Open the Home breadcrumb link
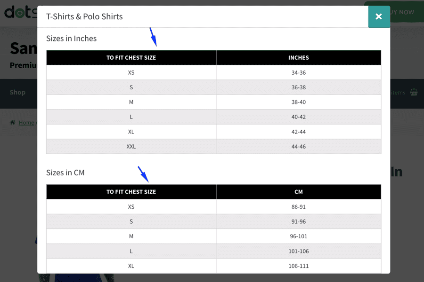The height and width of the screenshot is (282, 424). [26, 123]
